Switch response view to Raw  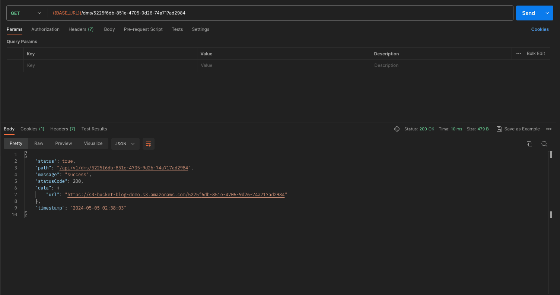pos(39,143)
